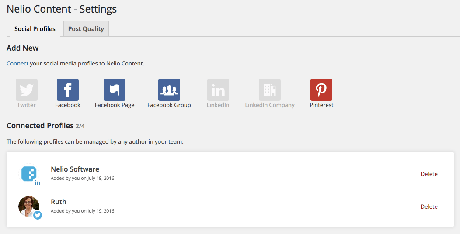Choose the Facebook Group people icon
The height and width of the screenshot is (234, 460).
(x=169, y=90)
